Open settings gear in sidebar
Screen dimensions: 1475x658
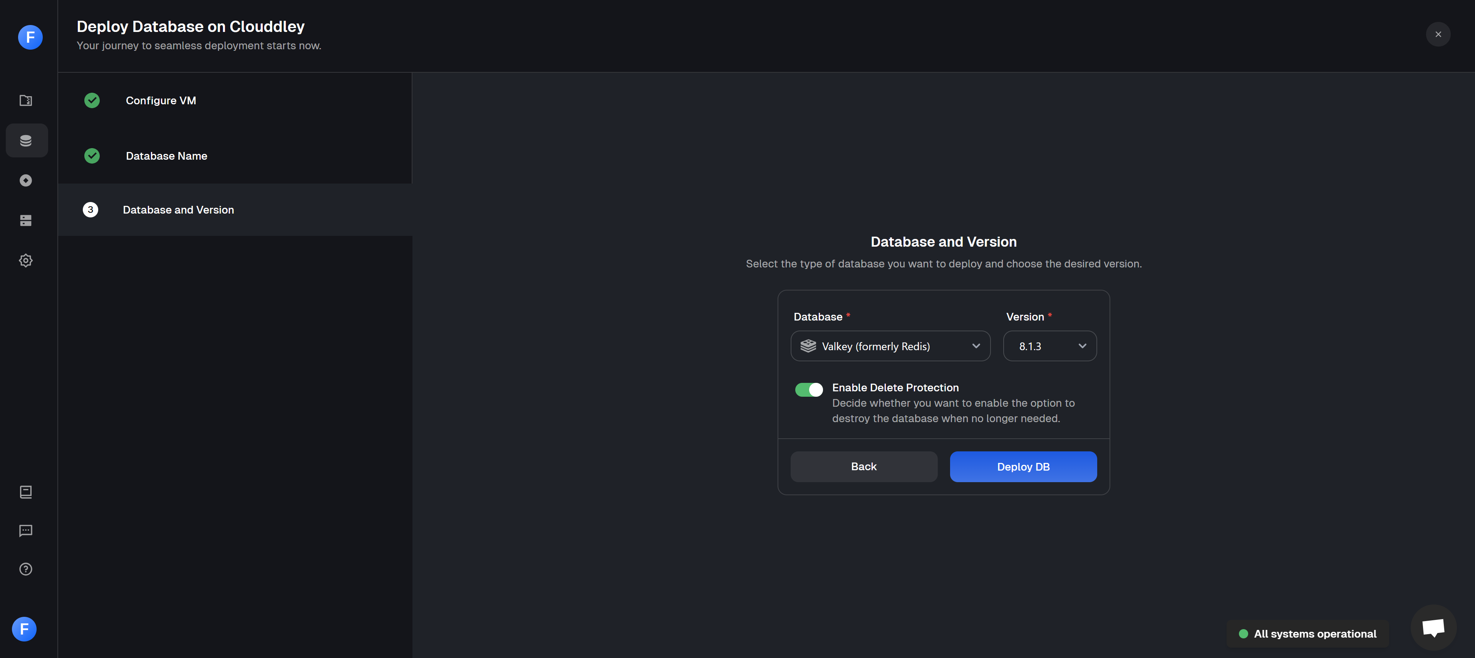click(x=26, y=261)
